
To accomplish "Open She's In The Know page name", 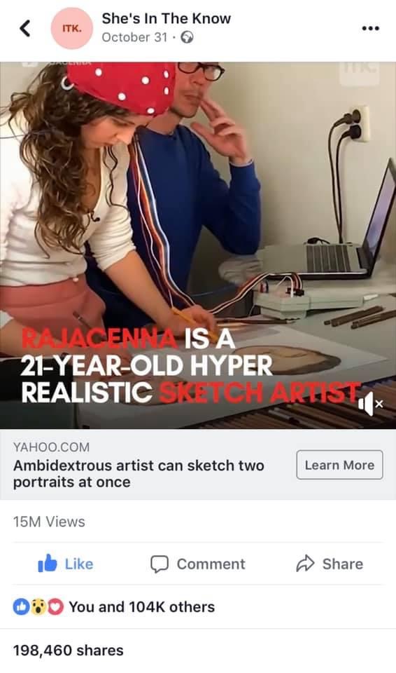I will [167, 18].
